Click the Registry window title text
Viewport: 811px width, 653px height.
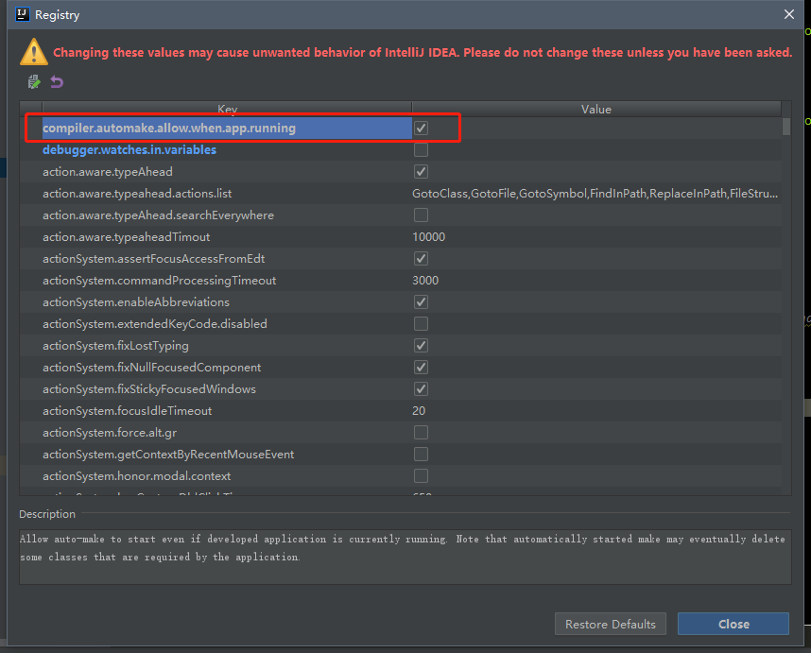pyautogui.click(x=58, y=14)
